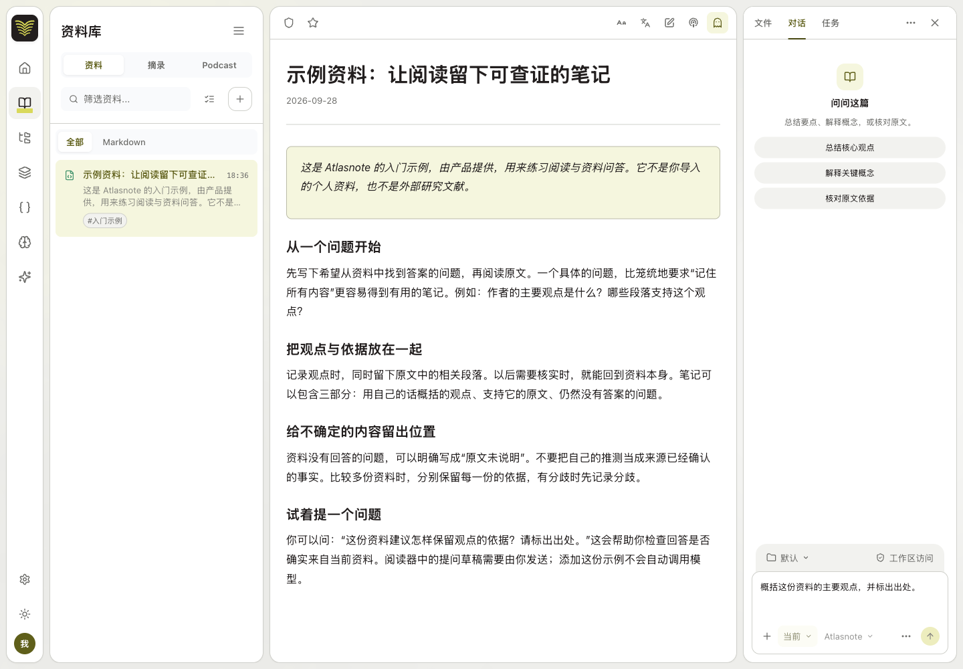Click the 工作区访问 permission toggle
Screen dimensions: 963x669
905,558
